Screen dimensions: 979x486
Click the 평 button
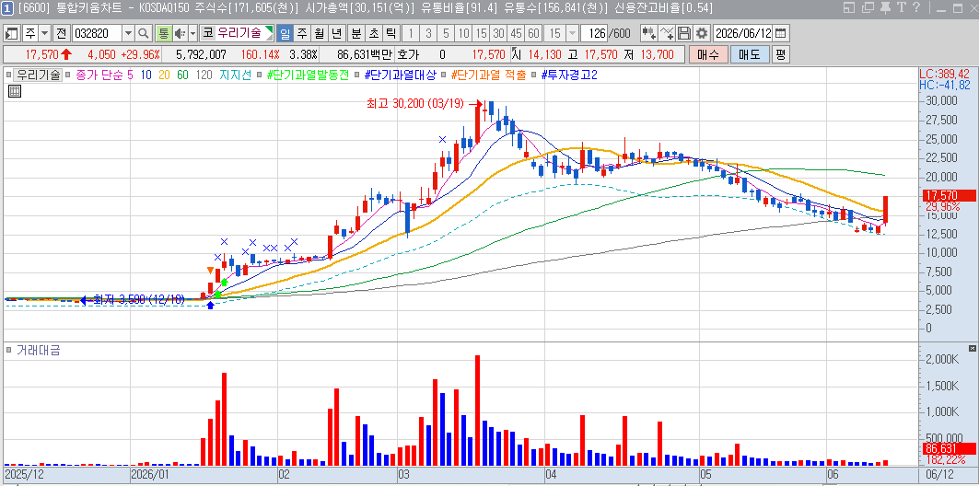coord(780,54)
